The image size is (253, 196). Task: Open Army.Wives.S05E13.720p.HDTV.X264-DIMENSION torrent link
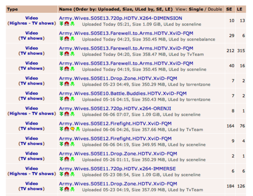120,18
